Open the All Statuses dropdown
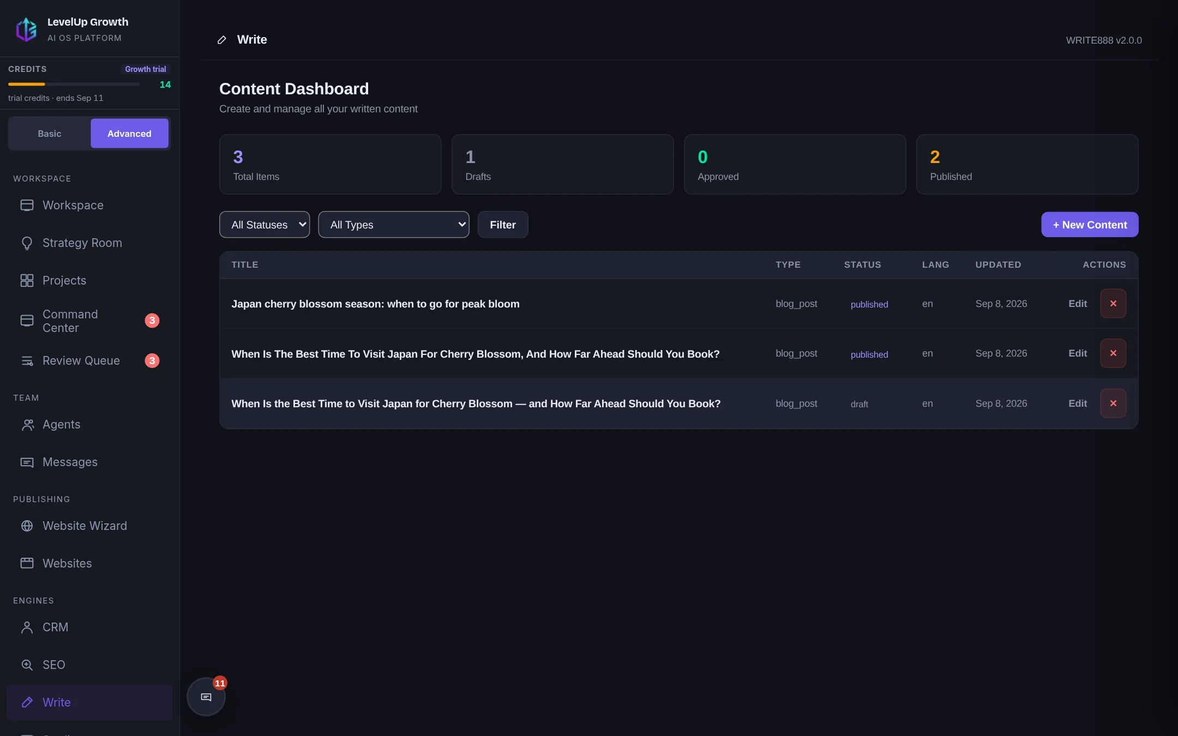The image size is (1178, 736). (265, 225)
